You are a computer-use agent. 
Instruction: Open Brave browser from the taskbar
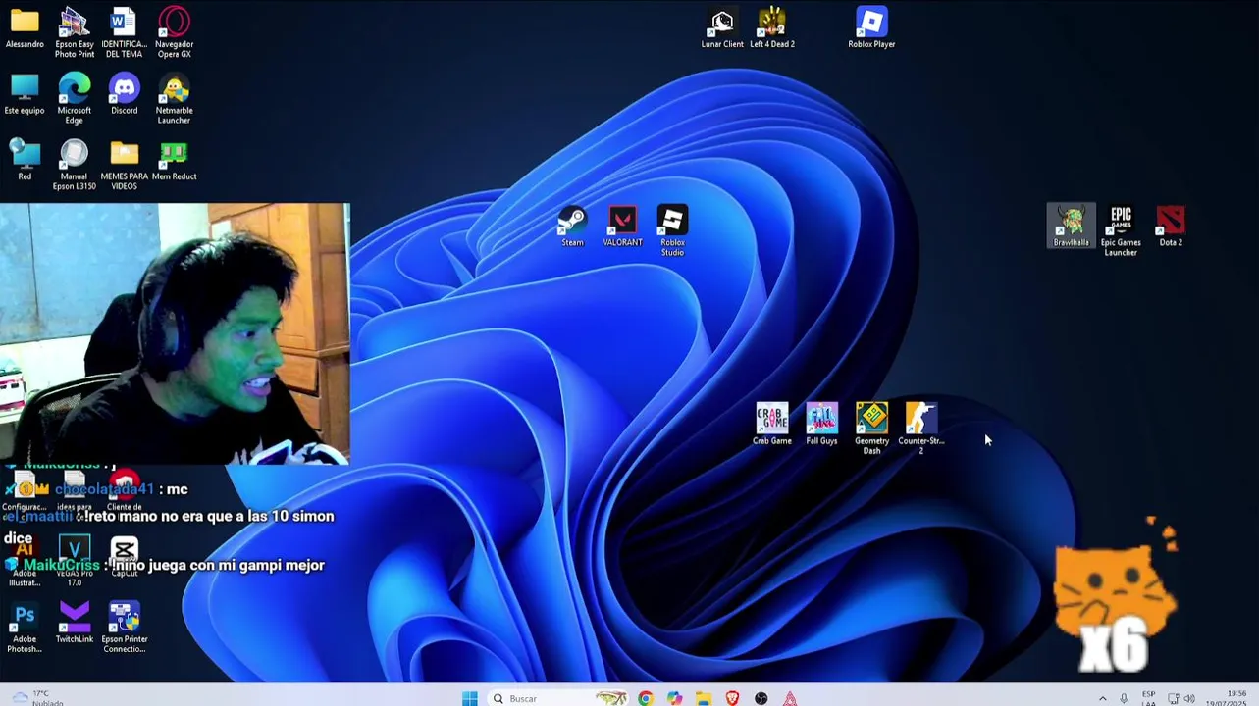732,698
